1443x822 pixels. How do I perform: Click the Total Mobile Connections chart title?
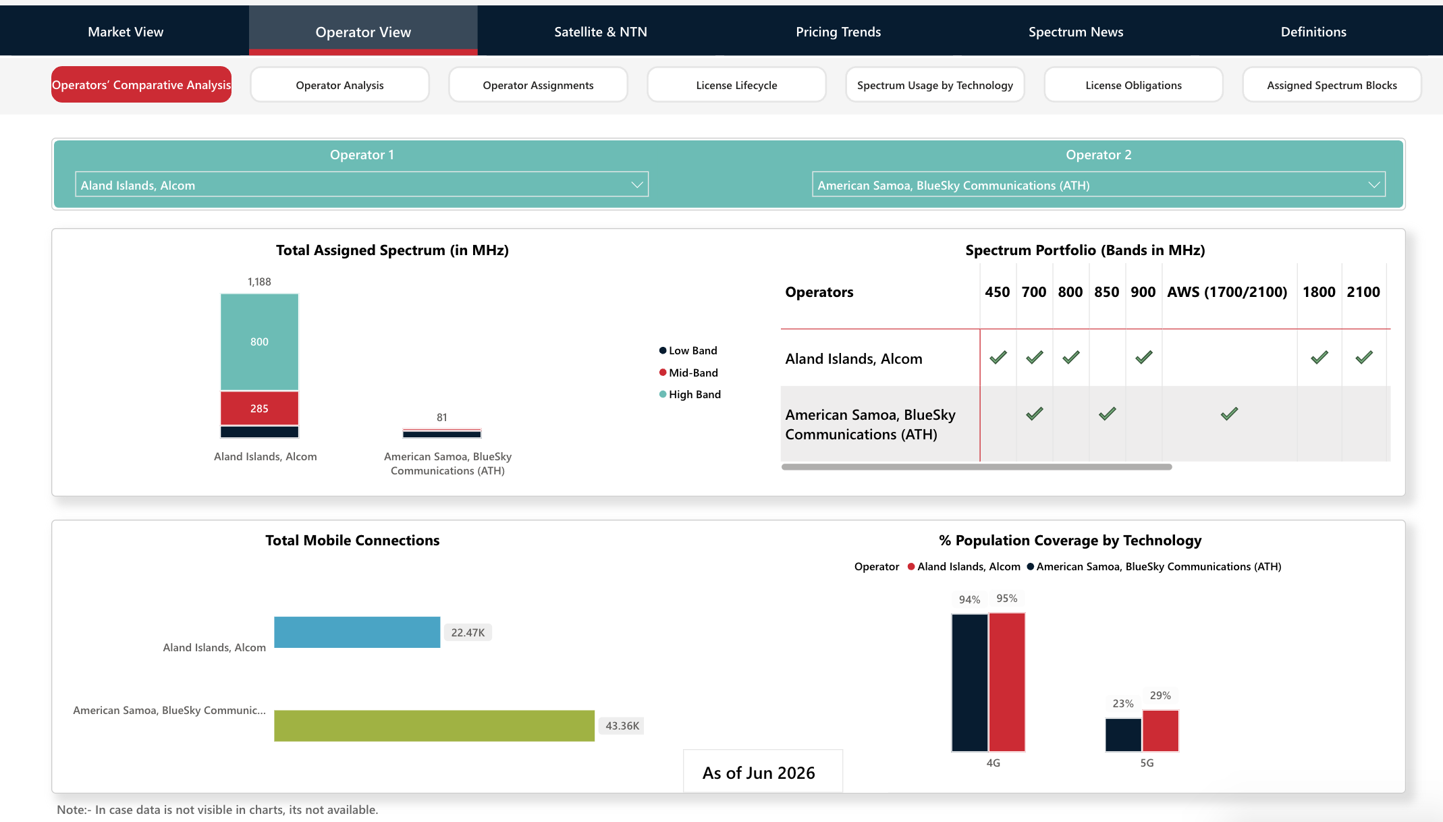pos(352,541)
